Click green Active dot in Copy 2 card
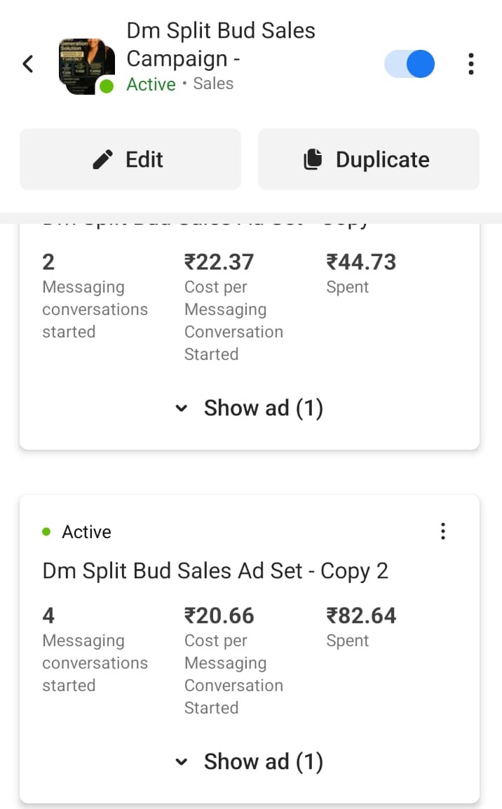502x809 pixels. tap(46, 532)
